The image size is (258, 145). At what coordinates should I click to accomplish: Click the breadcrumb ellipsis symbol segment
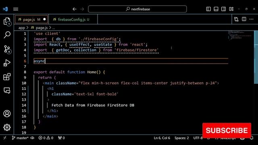[x=54, y=28]
